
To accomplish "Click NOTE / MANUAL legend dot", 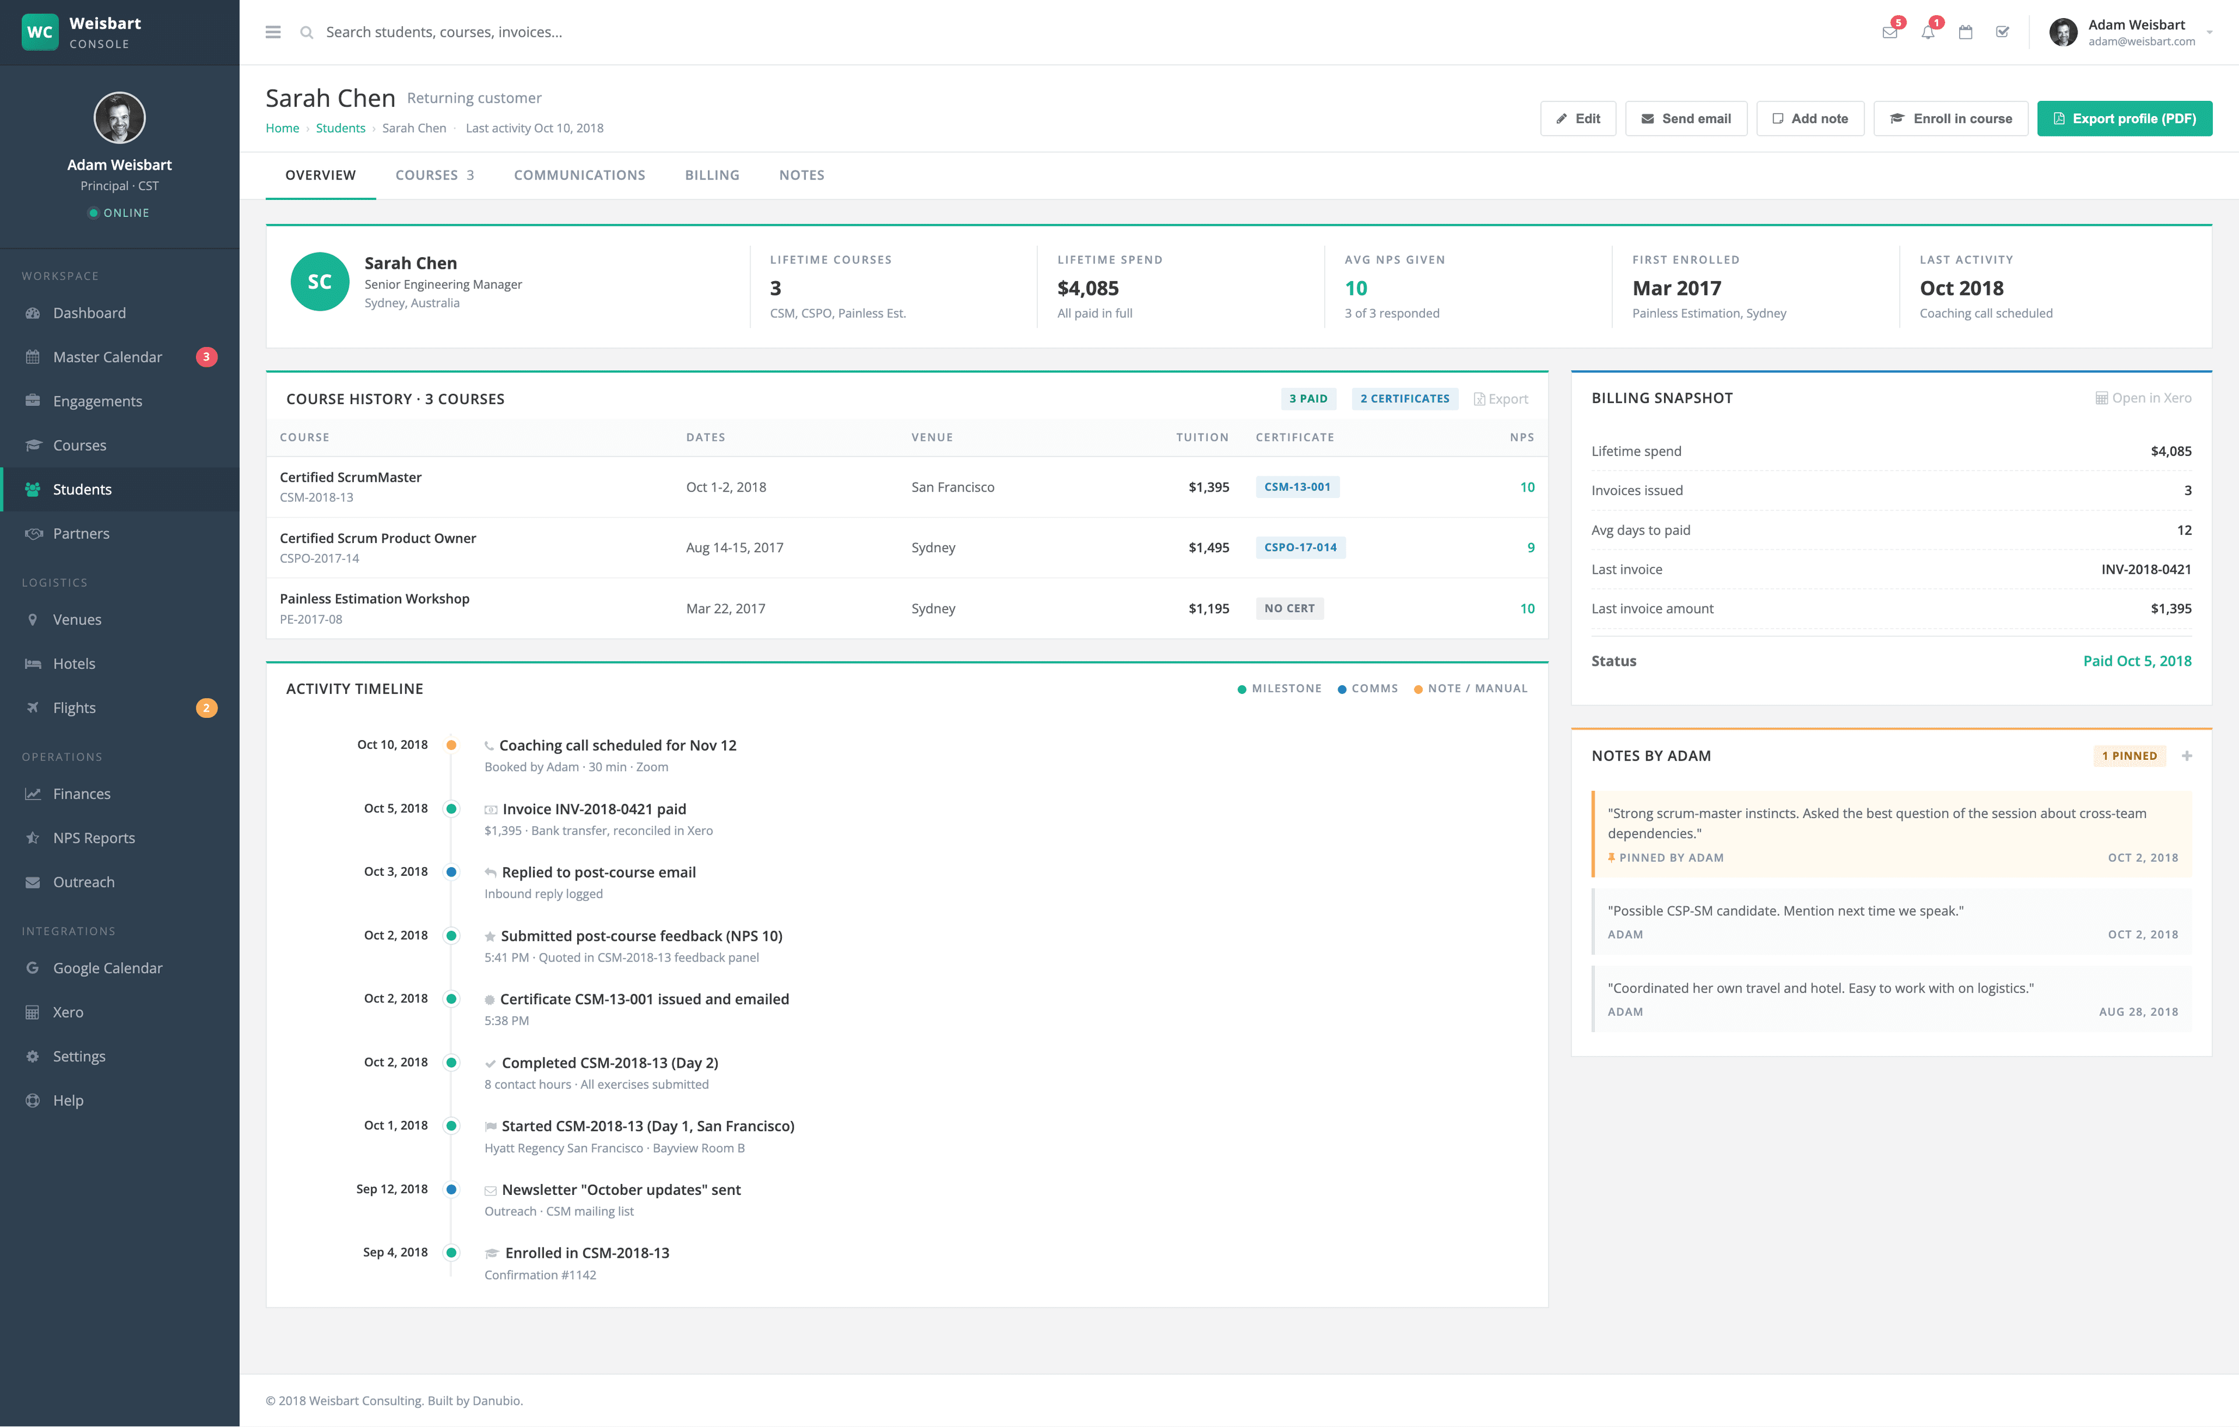I will coord(1418,689).
